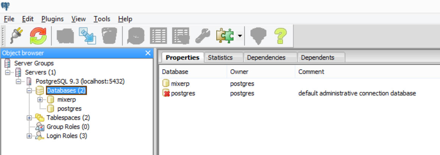Expand the mixerp database node
440x155 pixels.
click(40, 99)
